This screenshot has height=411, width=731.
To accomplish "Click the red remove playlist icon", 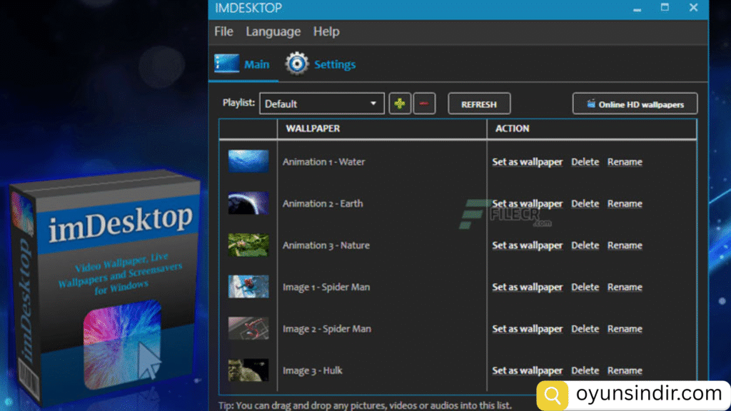I will click(424, 103).
